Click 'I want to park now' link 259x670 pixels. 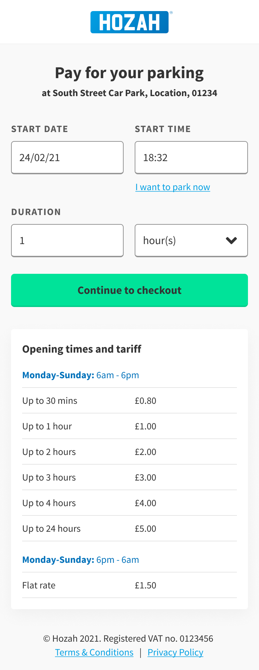click(x=173, y=187)
